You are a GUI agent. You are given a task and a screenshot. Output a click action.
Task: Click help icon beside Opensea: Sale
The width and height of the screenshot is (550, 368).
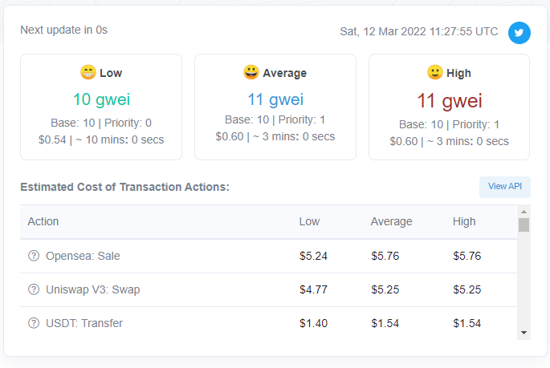(x=34, y=256)
